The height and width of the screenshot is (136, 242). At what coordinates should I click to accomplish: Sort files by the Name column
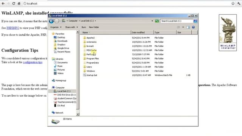(x=105, y=32)
